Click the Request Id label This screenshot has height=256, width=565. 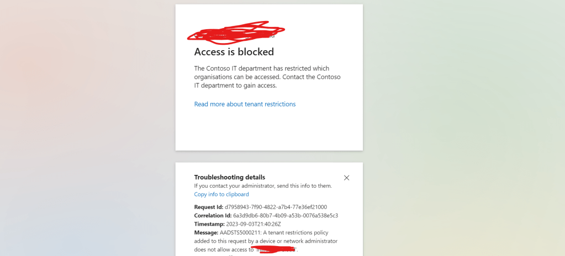click(x=208, y=207)
